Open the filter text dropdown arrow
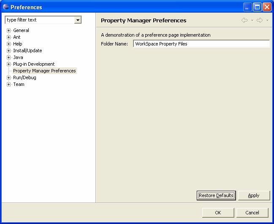This screenshot has height=224, width=274. point(78,20)
